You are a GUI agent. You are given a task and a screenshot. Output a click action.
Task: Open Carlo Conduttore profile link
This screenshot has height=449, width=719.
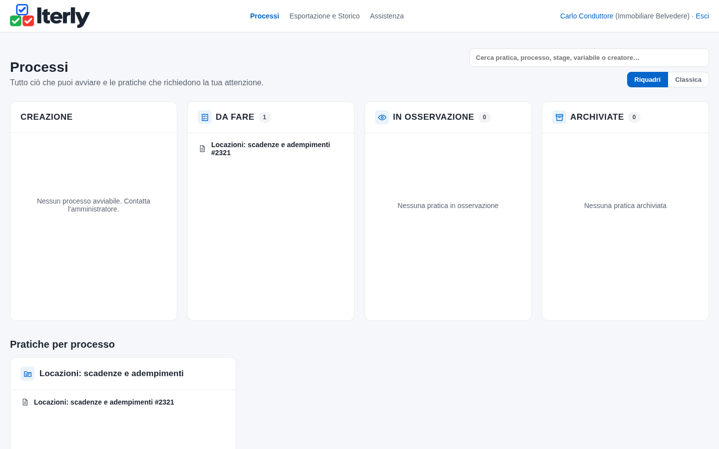[587, 16]
